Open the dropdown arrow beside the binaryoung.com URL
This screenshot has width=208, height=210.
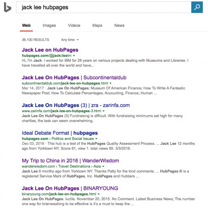click(x=99, y=194)
